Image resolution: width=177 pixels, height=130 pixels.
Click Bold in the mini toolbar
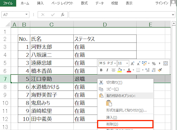[101, 70]
